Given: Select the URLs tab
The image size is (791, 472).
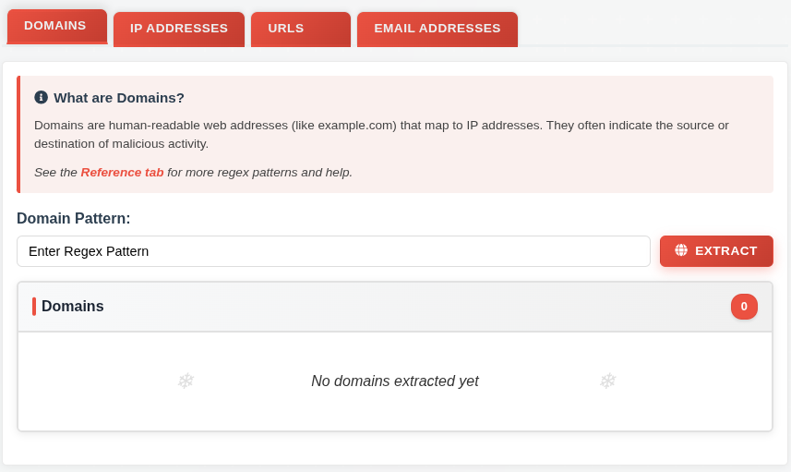Looking at the screenshot, I should (286, 29).
